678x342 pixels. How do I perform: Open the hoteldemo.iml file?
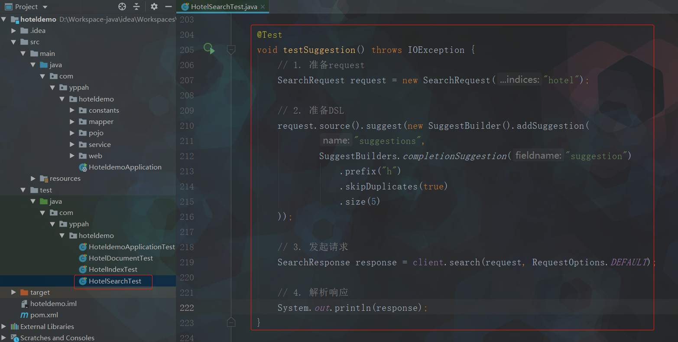tap(53, 304)
